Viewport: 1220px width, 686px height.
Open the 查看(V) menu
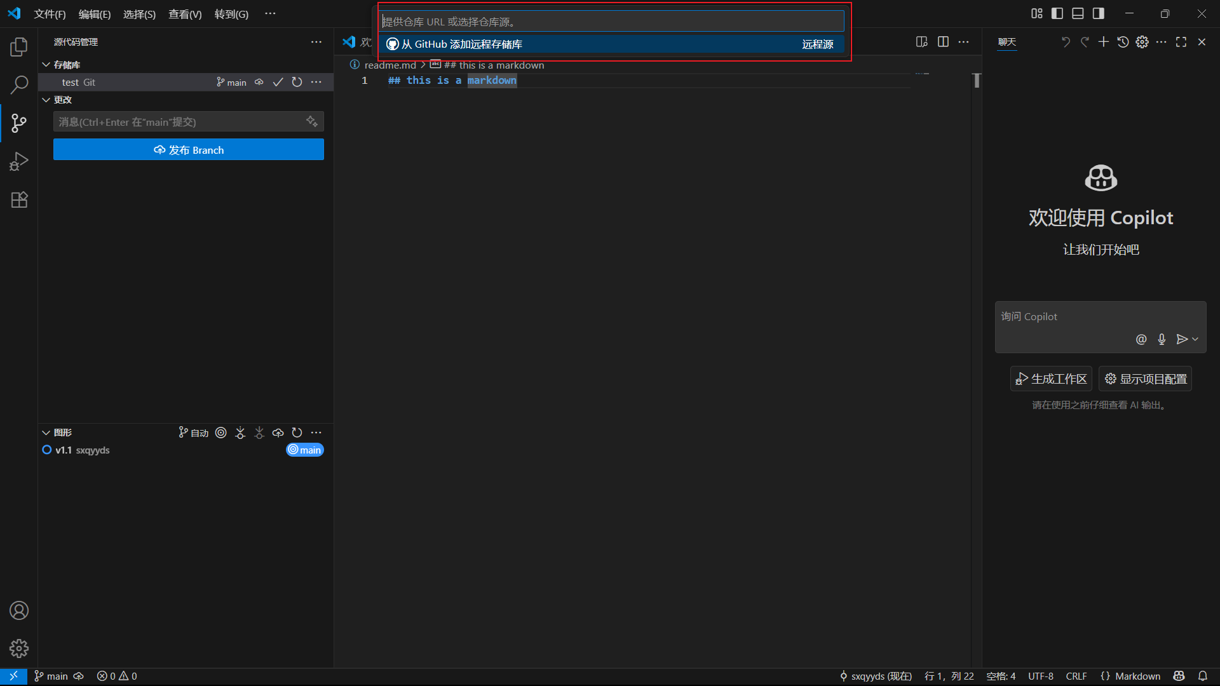click(184, 14)
